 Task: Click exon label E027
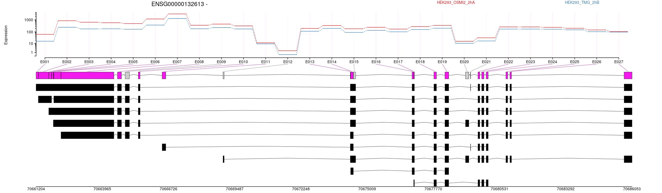tap(619, 62)
